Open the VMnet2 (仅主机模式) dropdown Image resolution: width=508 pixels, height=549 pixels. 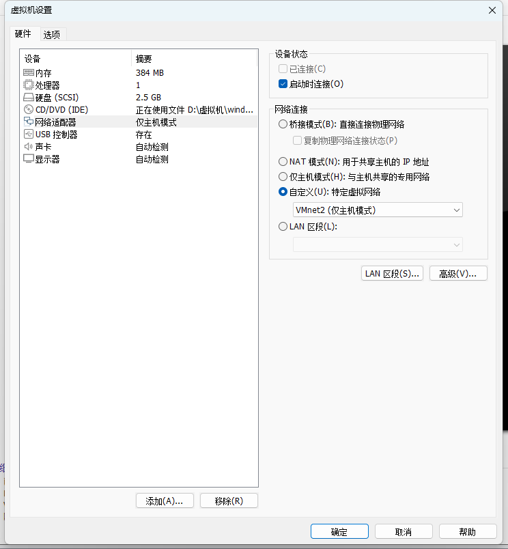point(378,210)
